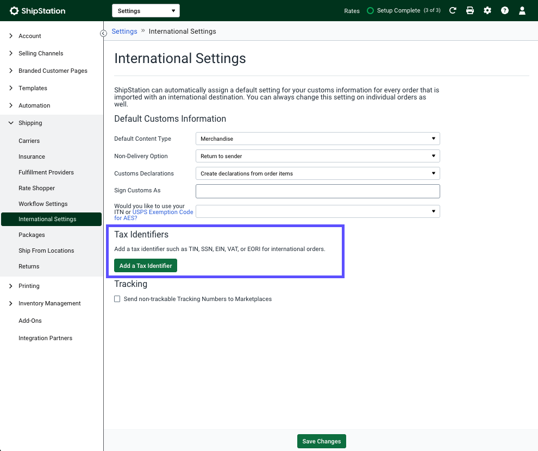Open Insurance in the sidebar
538x451 pixels.
(x=32, y=156)
